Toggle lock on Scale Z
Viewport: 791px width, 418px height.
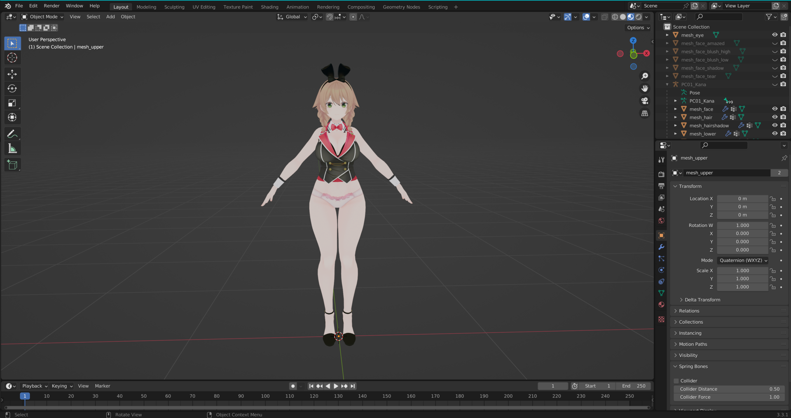(773, 287)
